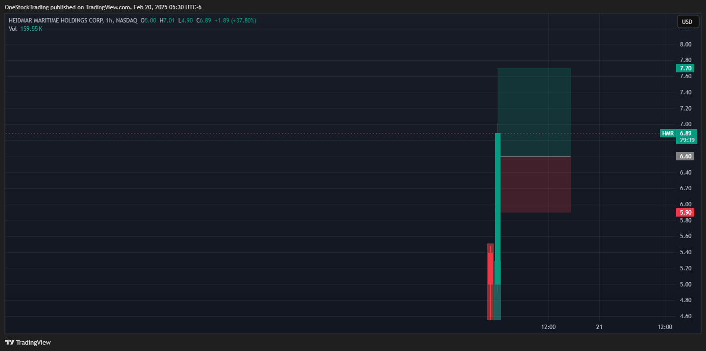Viewport: 706px width, 351px height.
Task: Click the USD currency button
Action: tap(687, 22)
